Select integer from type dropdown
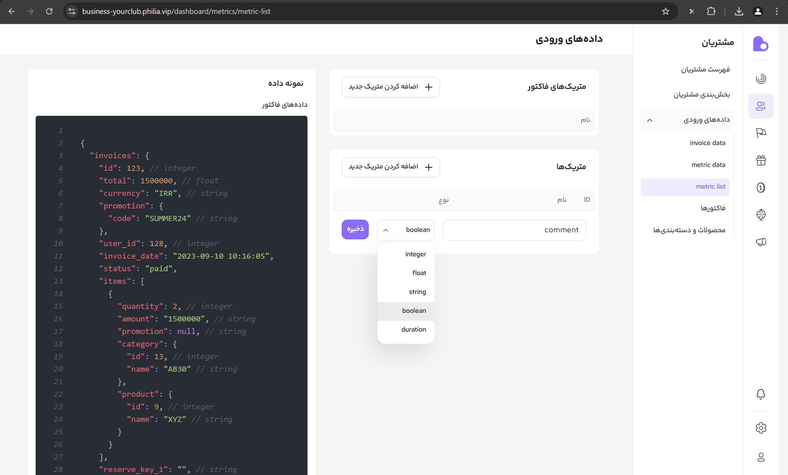 pos(415,254)
